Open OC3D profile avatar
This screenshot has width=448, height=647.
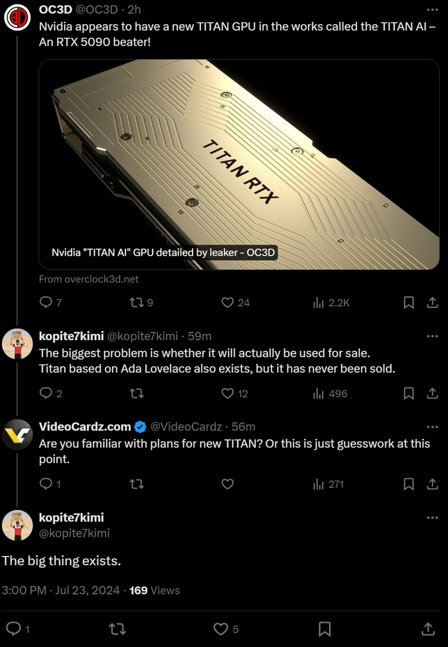click(17, 17)
